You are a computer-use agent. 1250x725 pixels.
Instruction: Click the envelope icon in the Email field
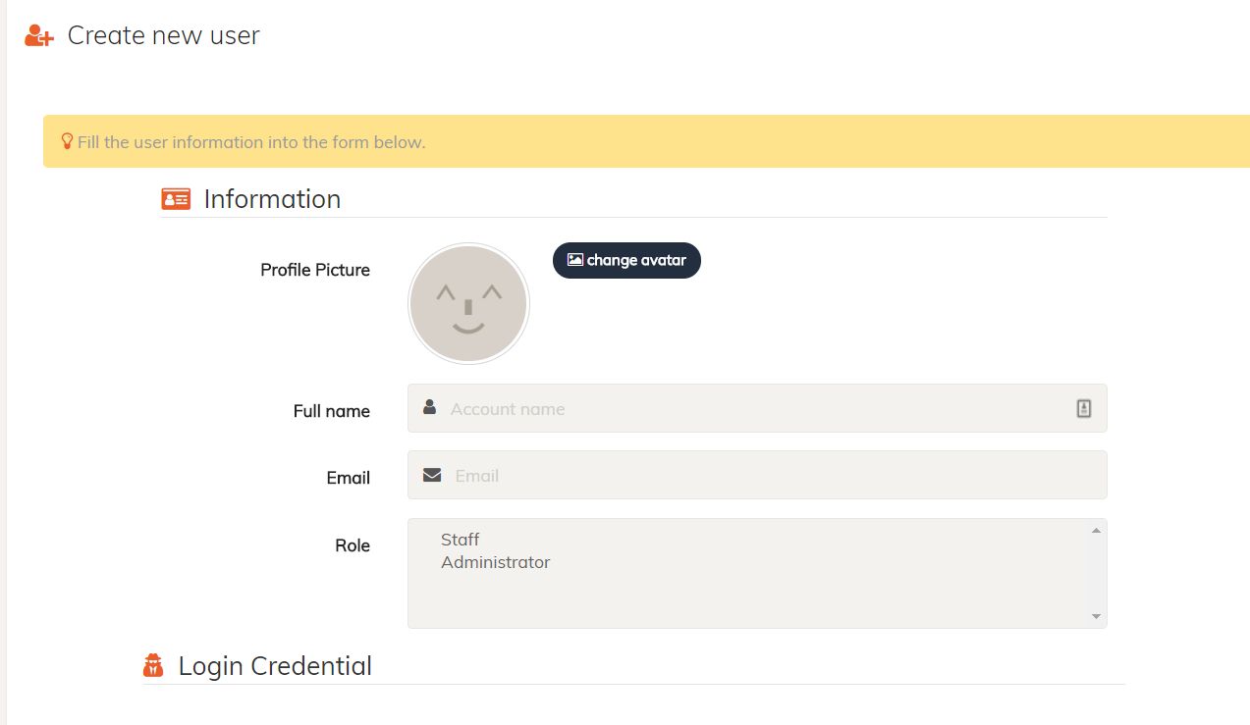coord(432,475)
